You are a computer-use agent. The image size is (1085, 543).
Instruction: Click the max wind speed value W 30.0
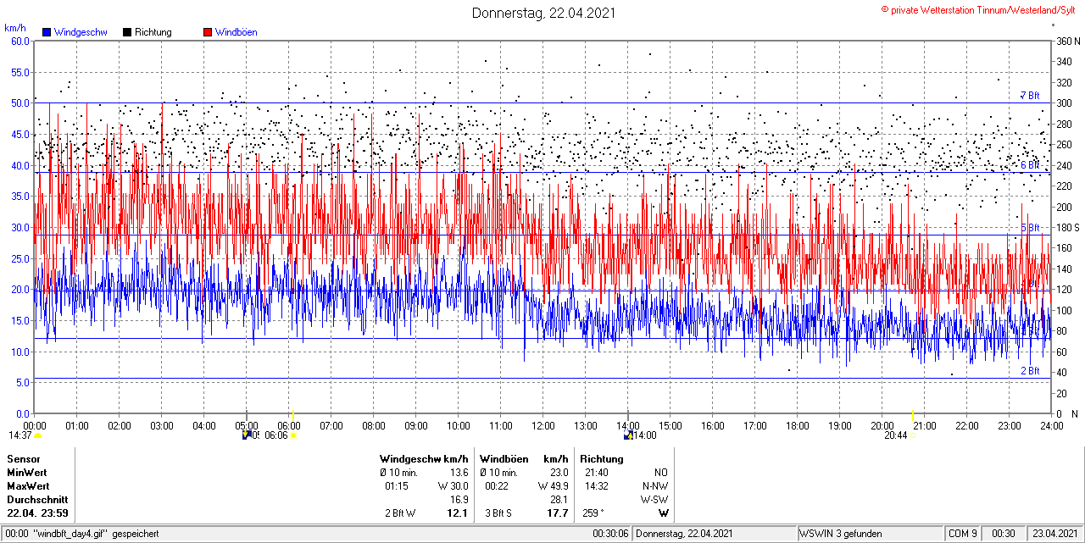(453, 486)
